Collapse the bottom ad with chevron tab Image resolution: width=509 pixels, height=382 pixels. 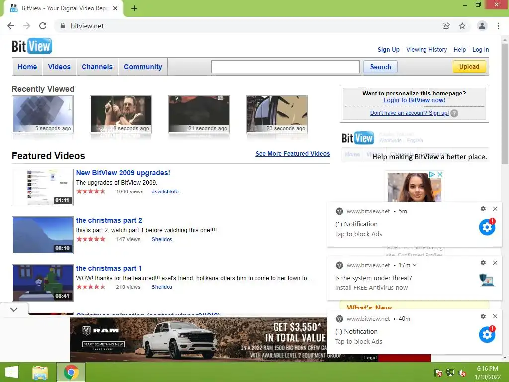point(14,309)
